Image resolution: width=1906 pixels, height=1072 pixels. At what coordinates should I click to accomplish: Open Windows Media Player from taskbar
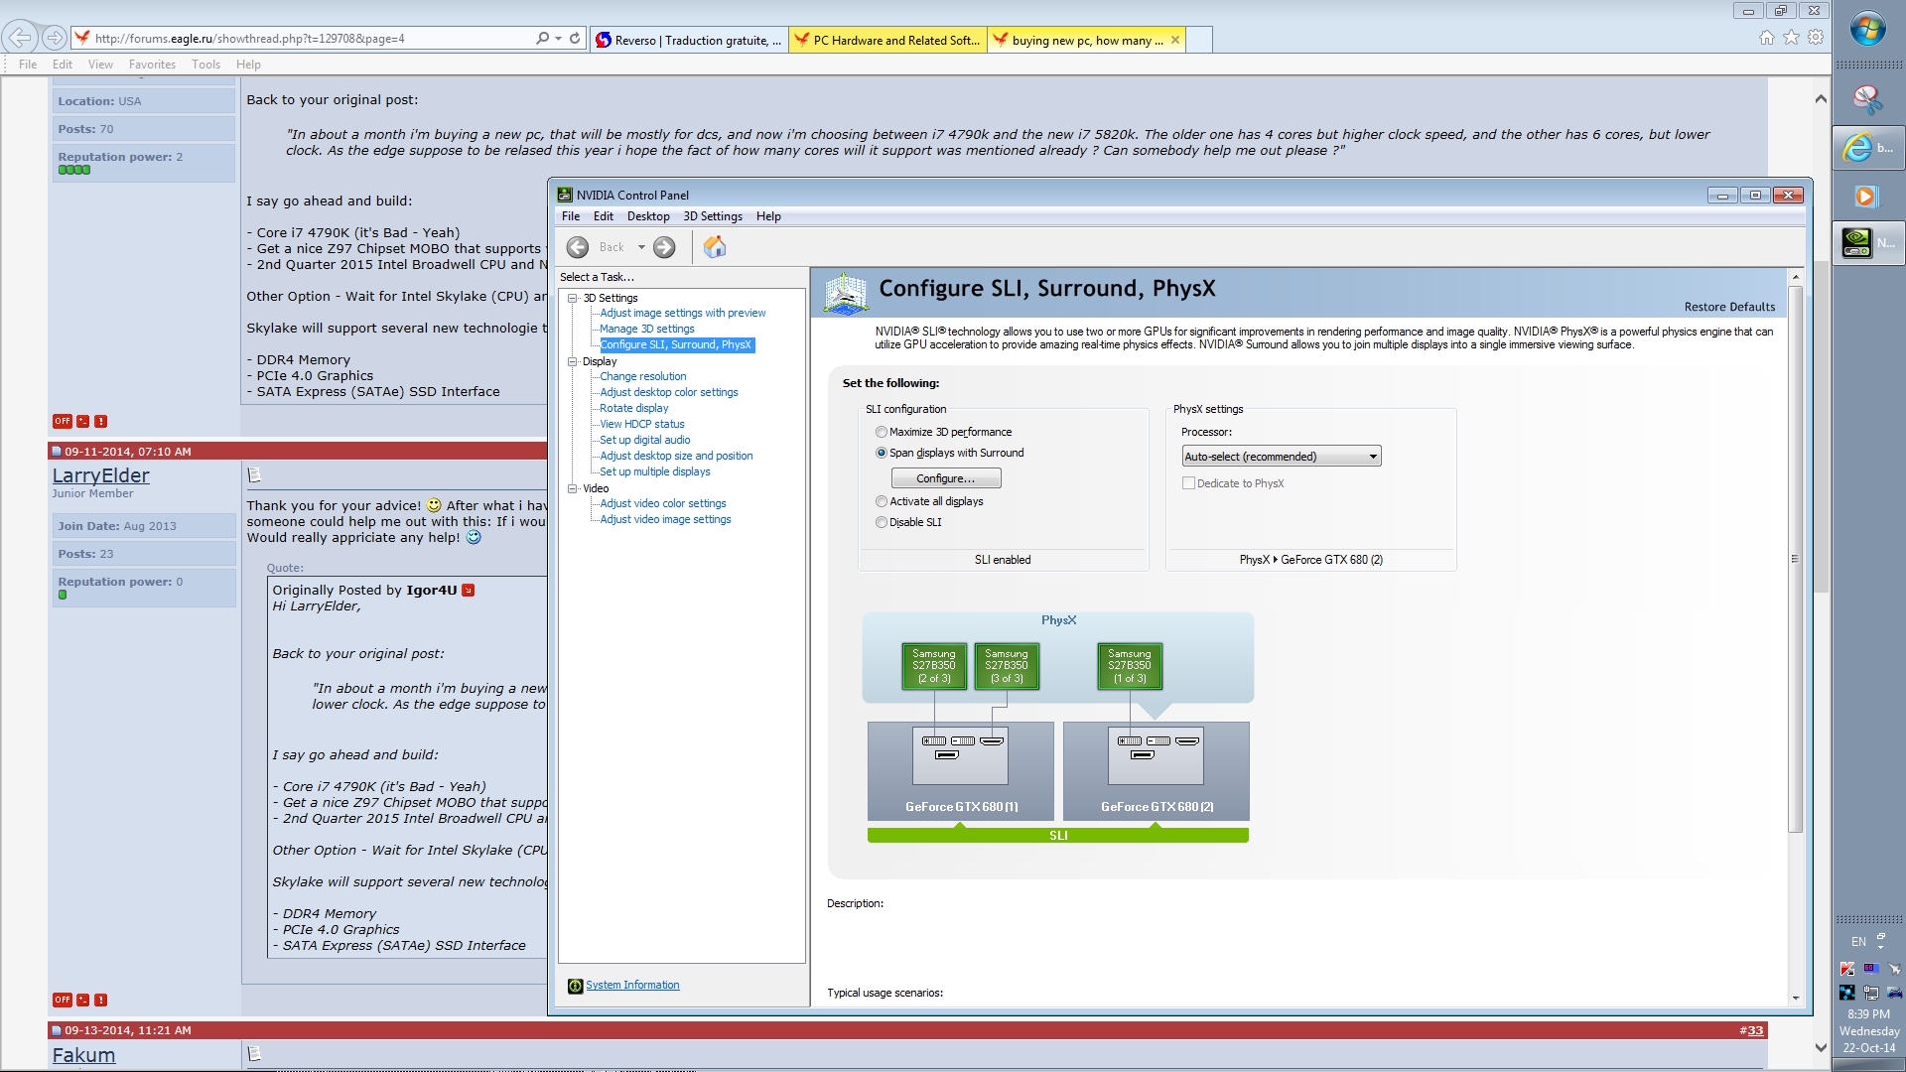[1866, 197]
